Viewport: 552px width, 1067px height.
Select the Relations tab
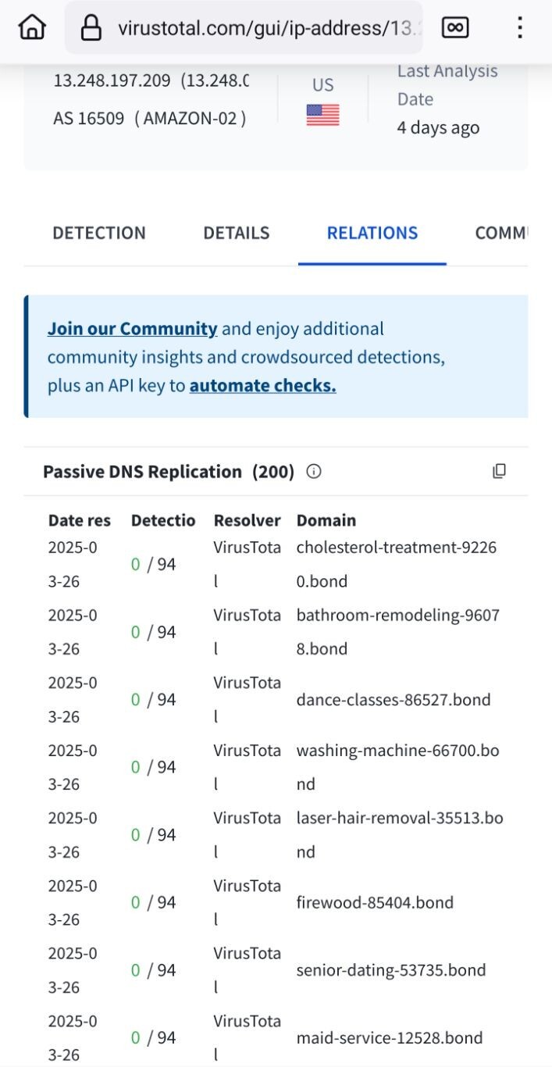point(372,233)
